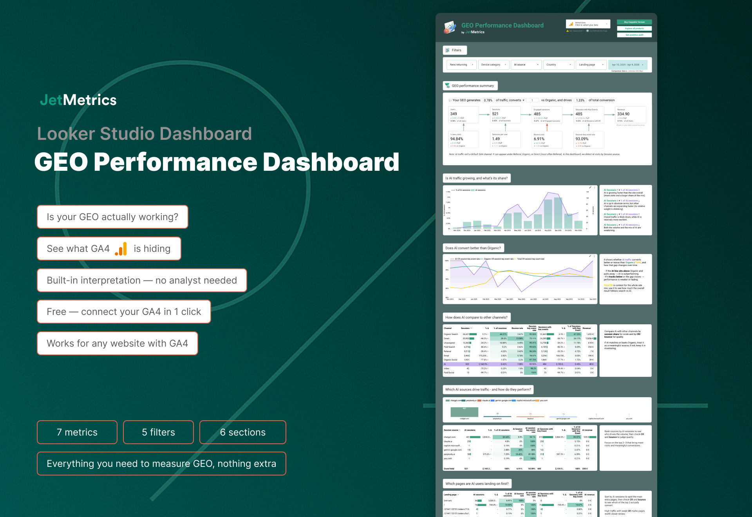Sort channel table by Sessions column header
This screenshot has width=752, height=517.
tap(466, 328)
